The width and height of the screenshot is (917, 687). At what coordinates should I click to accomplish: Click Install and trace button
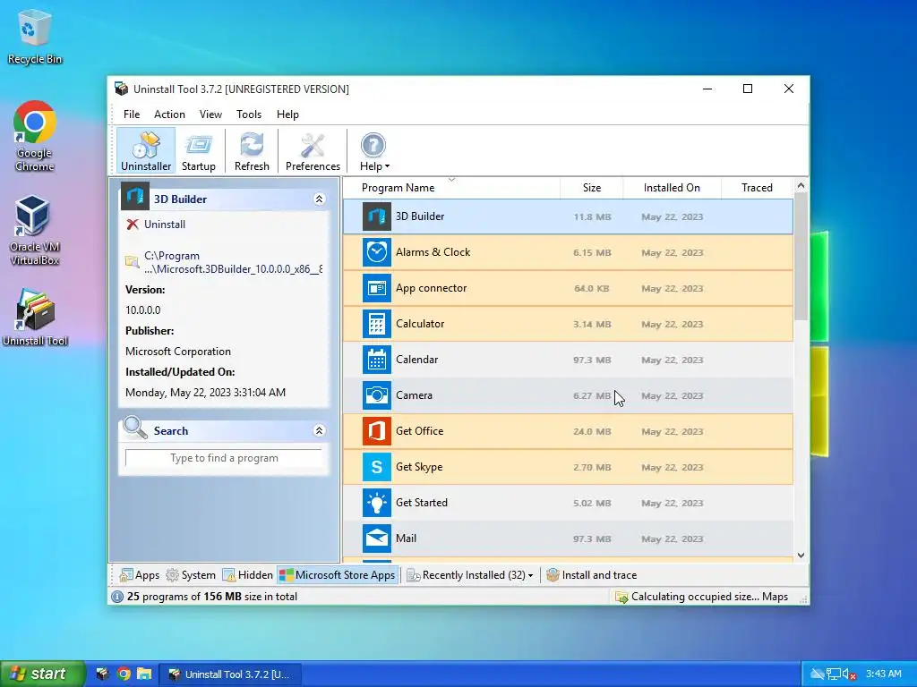(592, 575)
